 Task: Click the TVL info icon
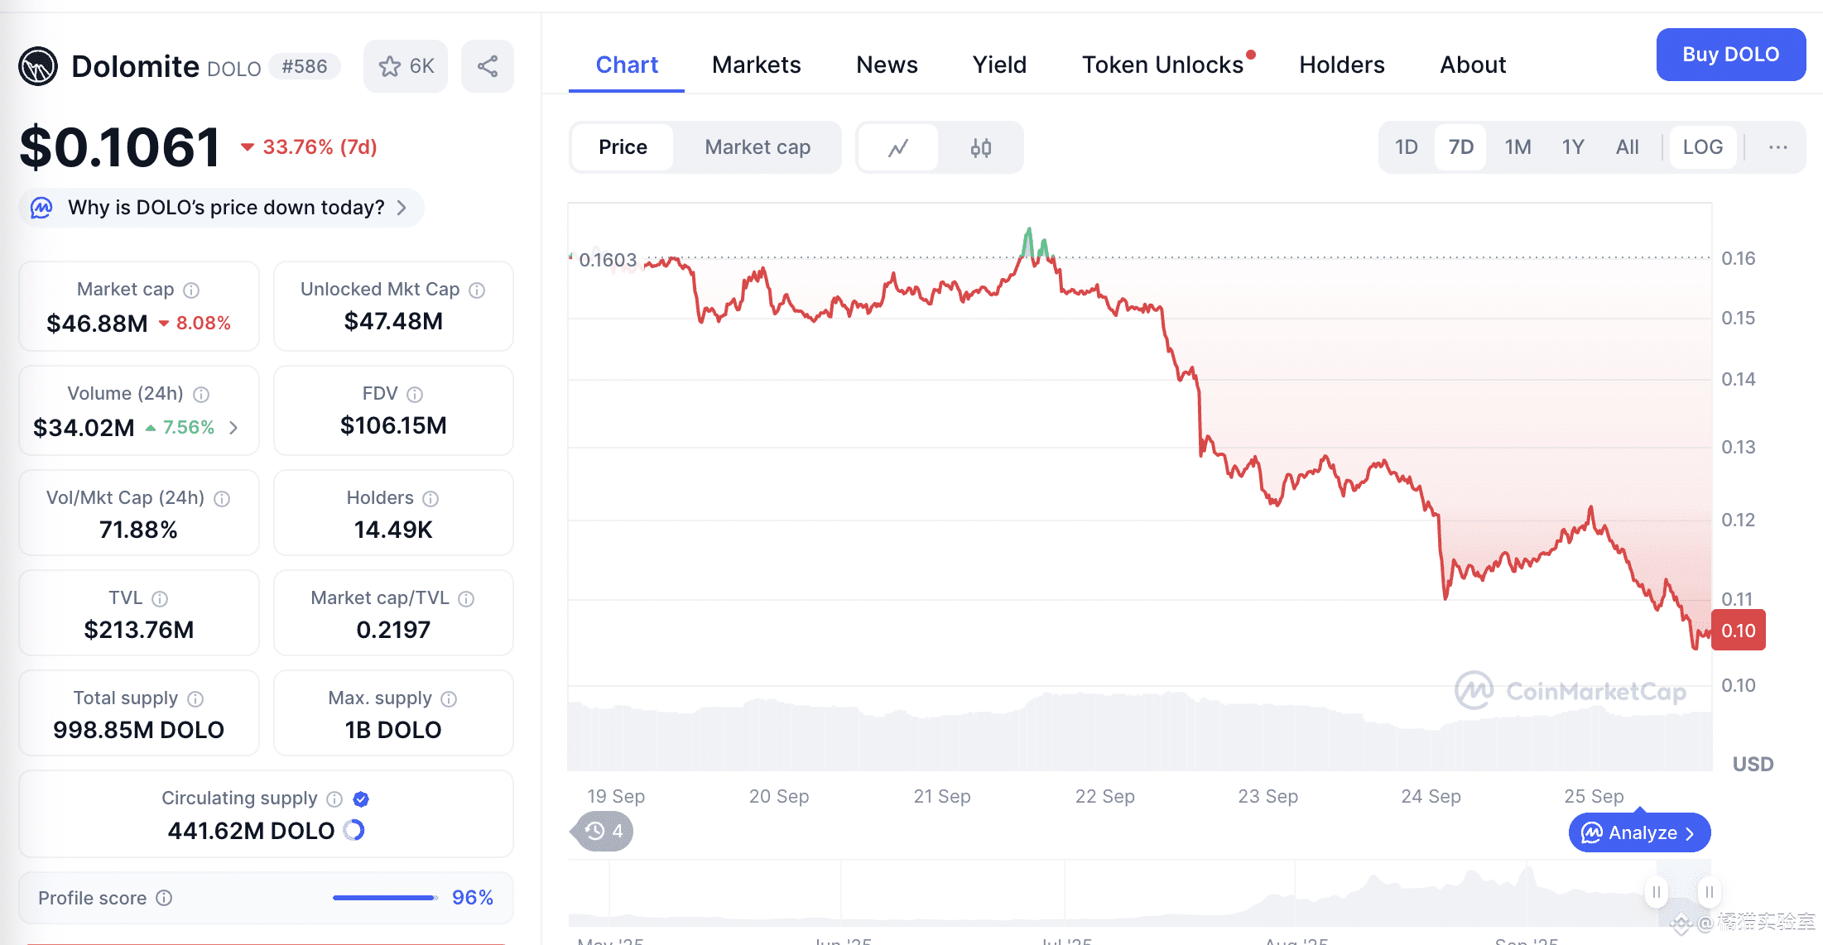[160, 598]
